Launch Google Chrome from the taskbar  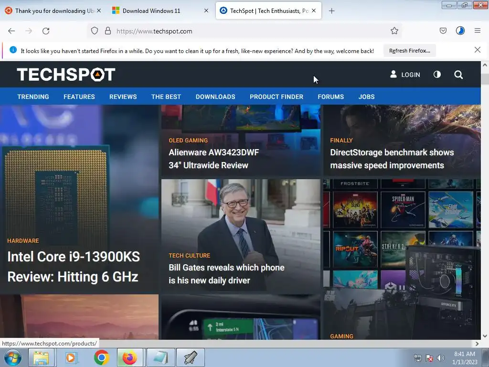pos(101,357)
